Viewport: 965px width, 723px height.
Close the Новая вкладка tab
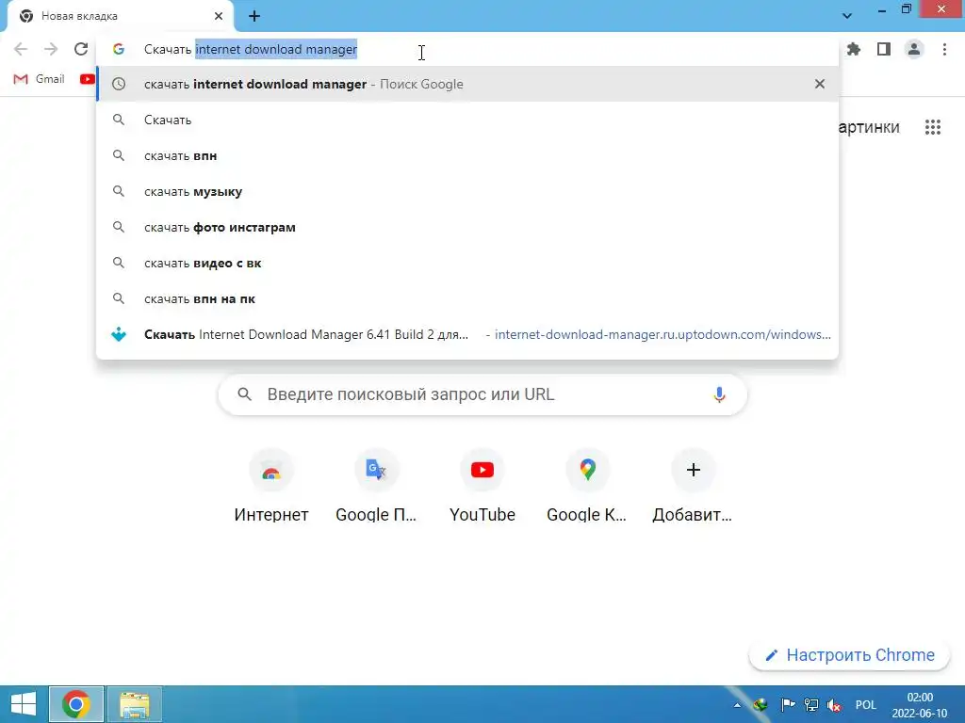click(x=219, y=16)
